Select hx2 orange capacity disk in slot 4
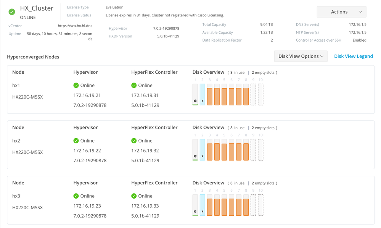 [x=217, y=150]
